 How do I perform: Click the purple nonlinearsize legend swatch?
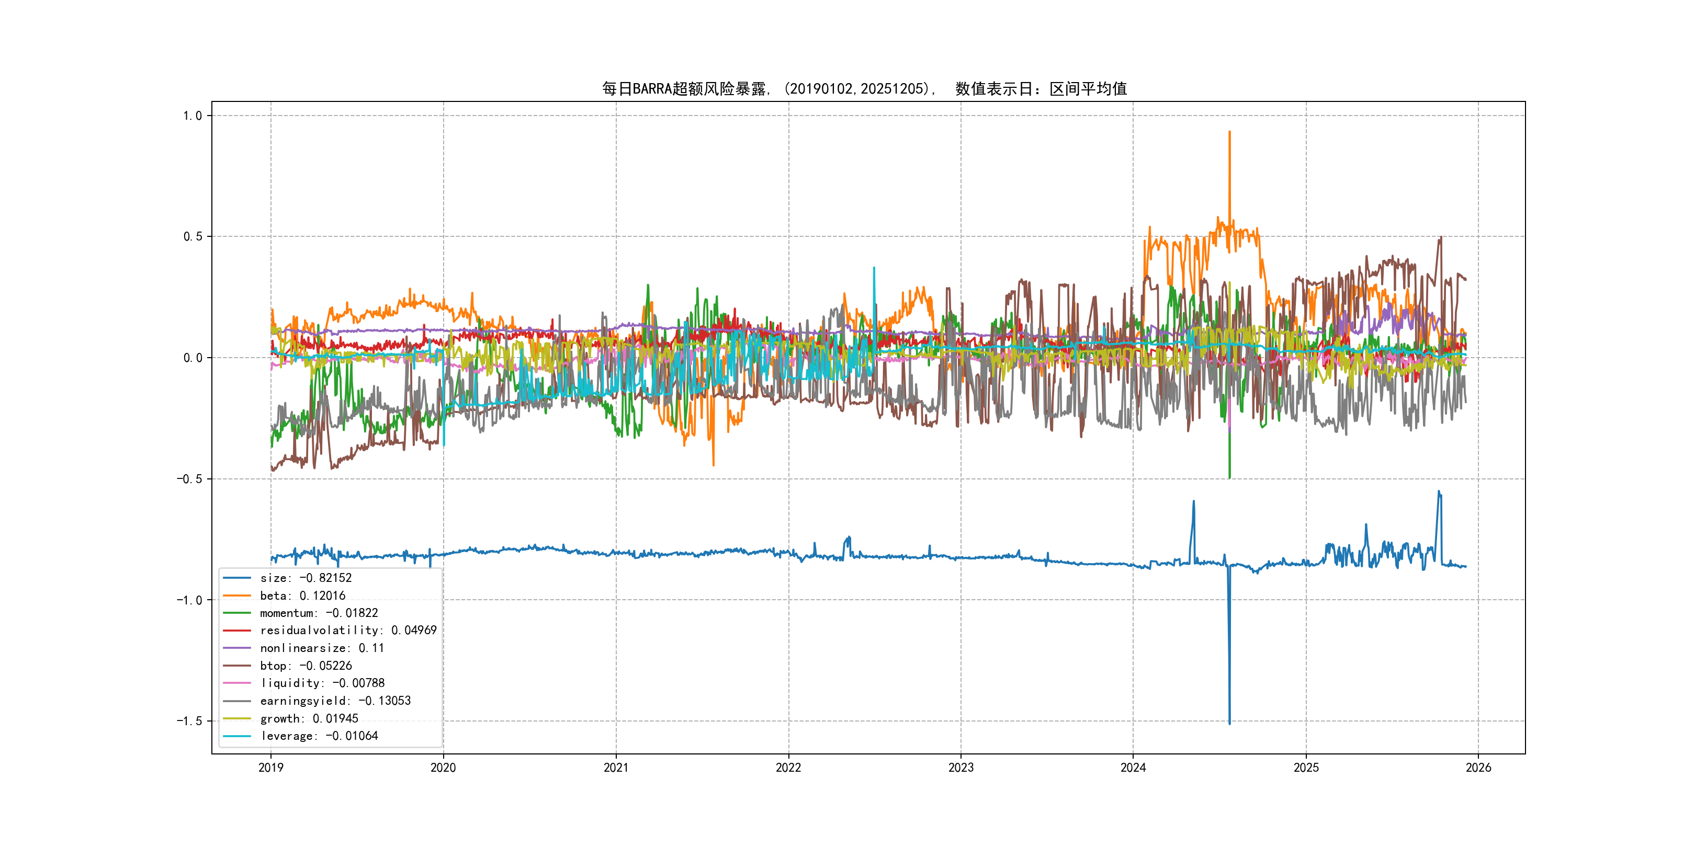pyautogui.click(x=237, y=648)
